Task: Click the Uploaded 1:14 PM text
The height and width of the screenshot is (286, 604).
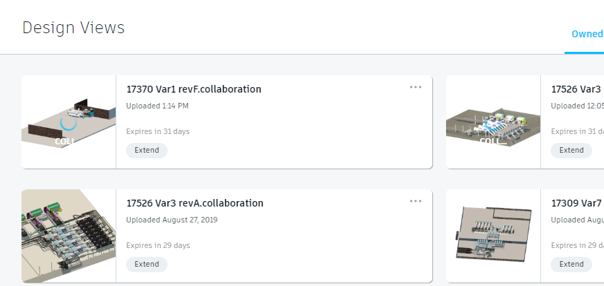Action: point(157,106)
